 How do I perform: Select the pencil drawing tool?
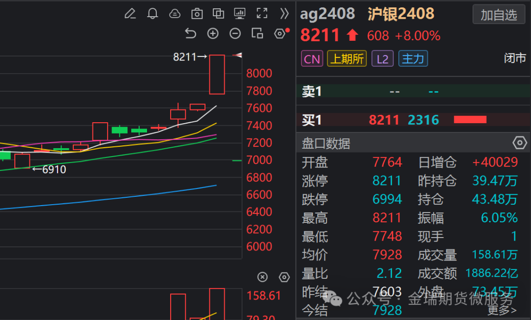click(130, 14)
